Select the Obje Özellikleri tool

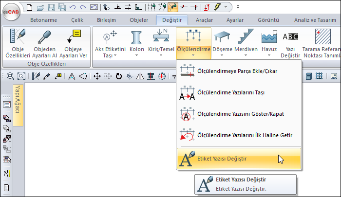pyautogui.click(x=18, y=43)
